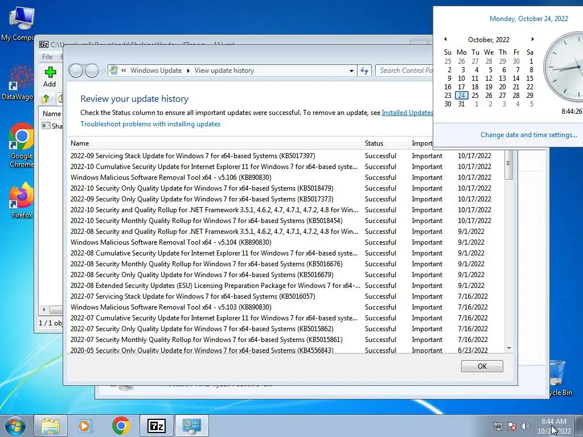
Task: Launch the Firefox desktop shortcut
Action: coord(21,200)
